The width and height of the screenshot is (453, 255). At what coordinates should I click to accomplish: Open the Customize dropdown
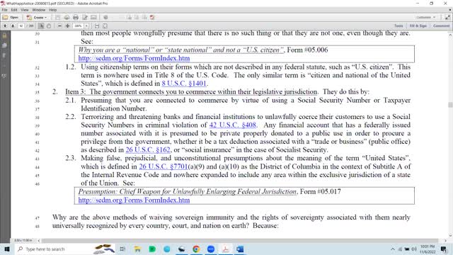coord(425,17)
